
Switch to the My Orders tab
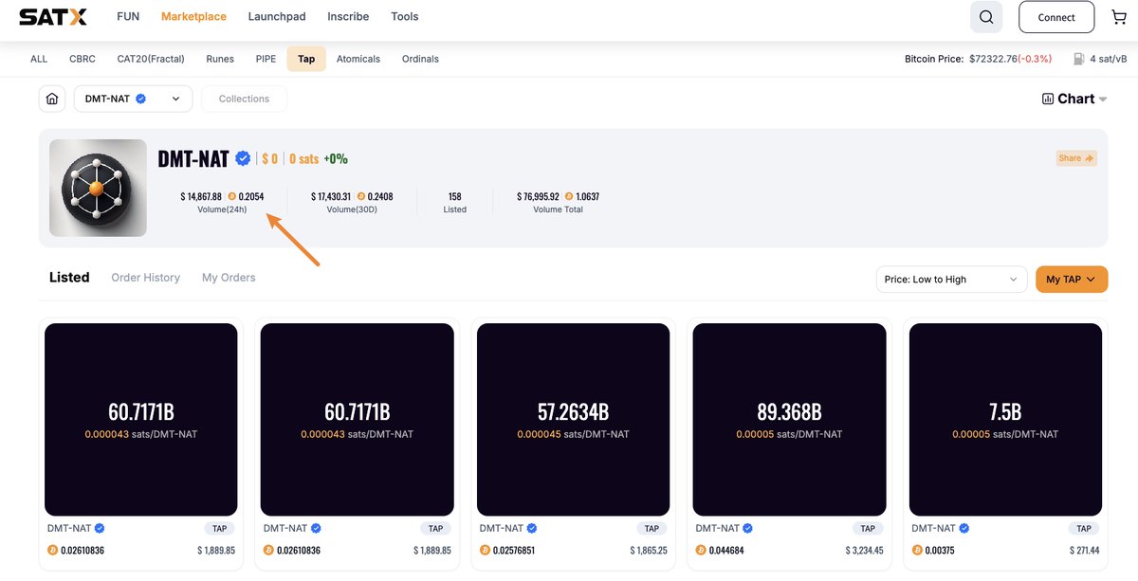coord(229,278)
